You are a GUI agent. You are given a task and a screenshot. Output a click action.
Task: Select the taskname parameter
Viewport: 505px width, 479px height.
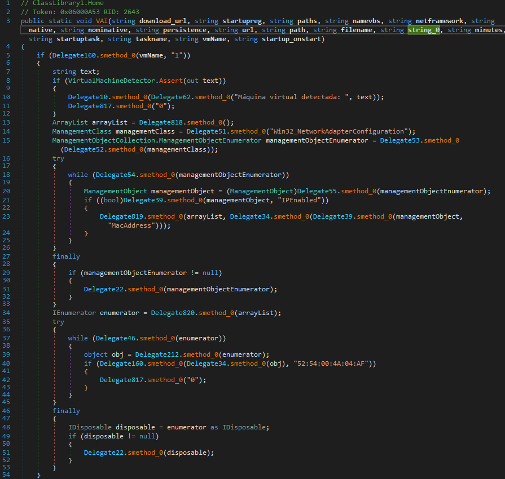tap(151, 39)
